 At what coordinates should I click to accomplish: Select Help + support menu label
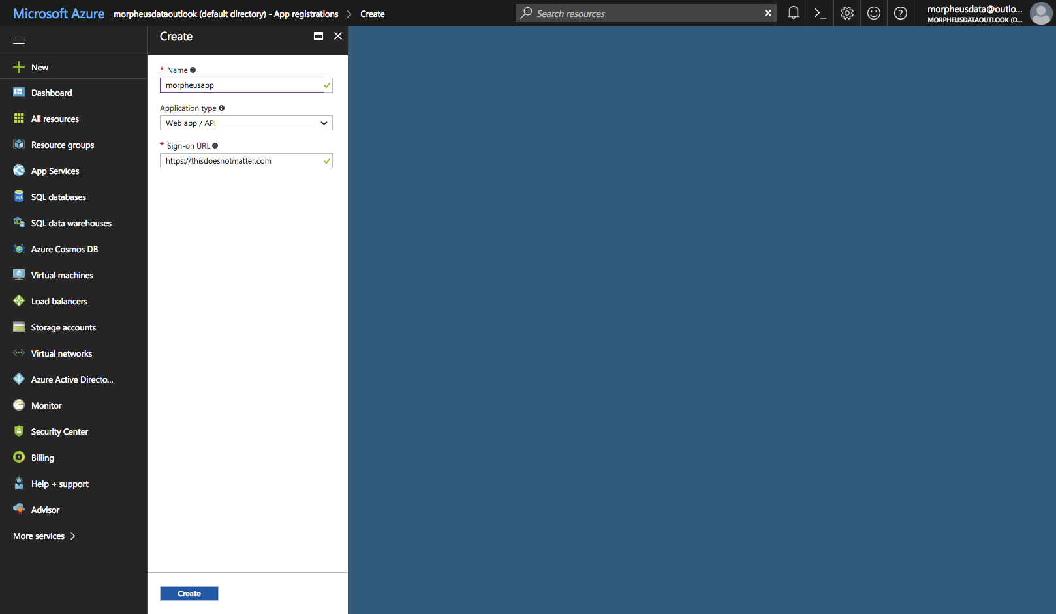[60, 484]
